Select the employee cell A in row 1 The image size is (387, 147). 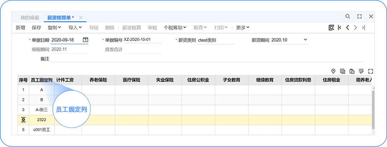(42, 90)
